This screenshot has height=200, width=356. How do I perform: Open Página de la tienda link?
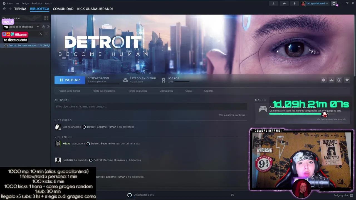(69, 91)
